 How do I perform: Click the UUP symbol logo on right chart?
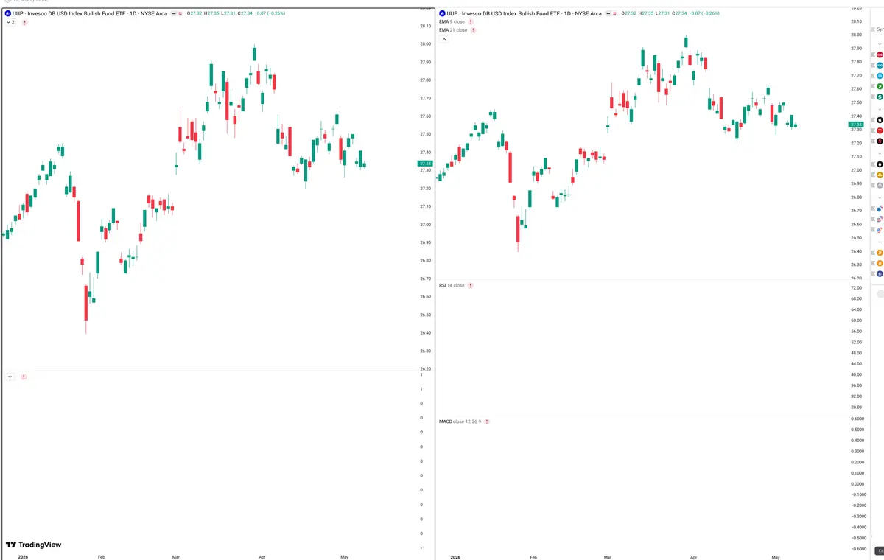[x=442, y=13]
